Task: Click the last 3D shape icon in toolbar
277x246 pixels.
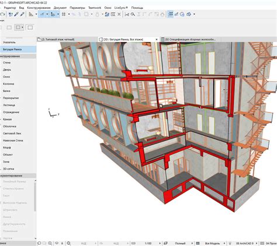Action: click(x=189, y=14)
